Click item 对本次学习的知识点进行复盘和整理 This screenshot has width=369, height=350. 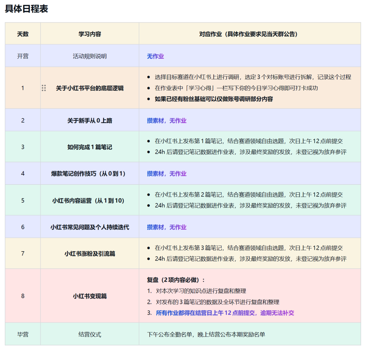pyautogui.click(x=201, y=291)
